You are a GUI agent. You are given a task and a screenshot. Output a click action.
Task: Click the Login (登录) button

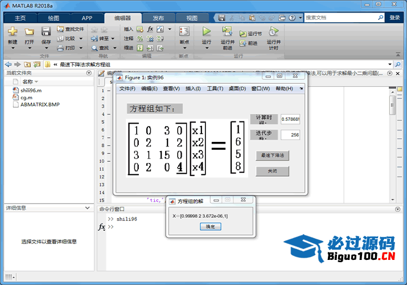[394, 18]
